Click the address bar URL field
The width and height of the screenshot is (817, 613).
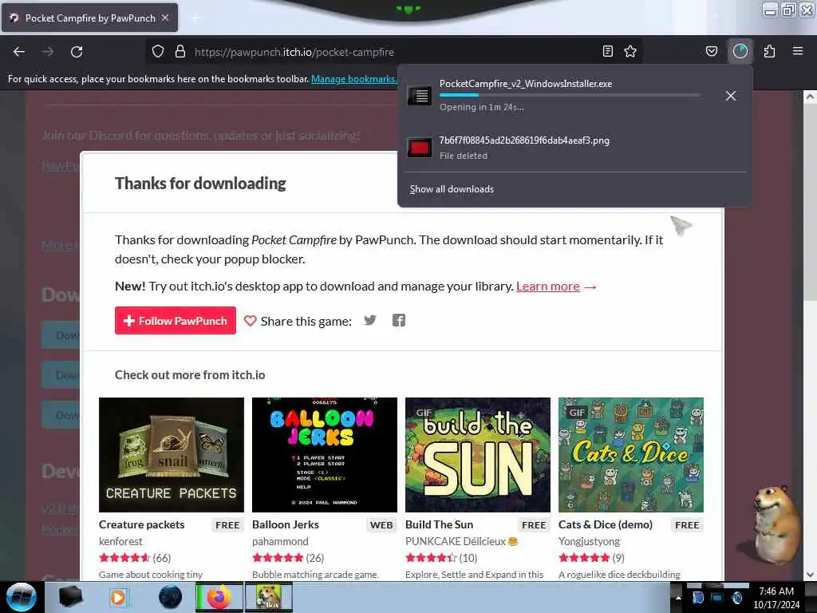point(394,52)
